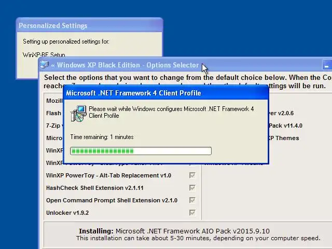Click the Options Selector title bar icon
The image size is (332, 249).
click(x=45, y=64)
